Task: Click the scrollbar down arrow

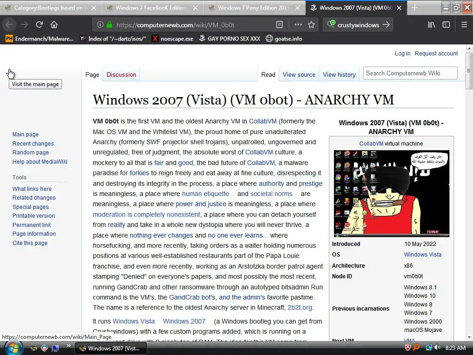Action: tap(469, 337)
